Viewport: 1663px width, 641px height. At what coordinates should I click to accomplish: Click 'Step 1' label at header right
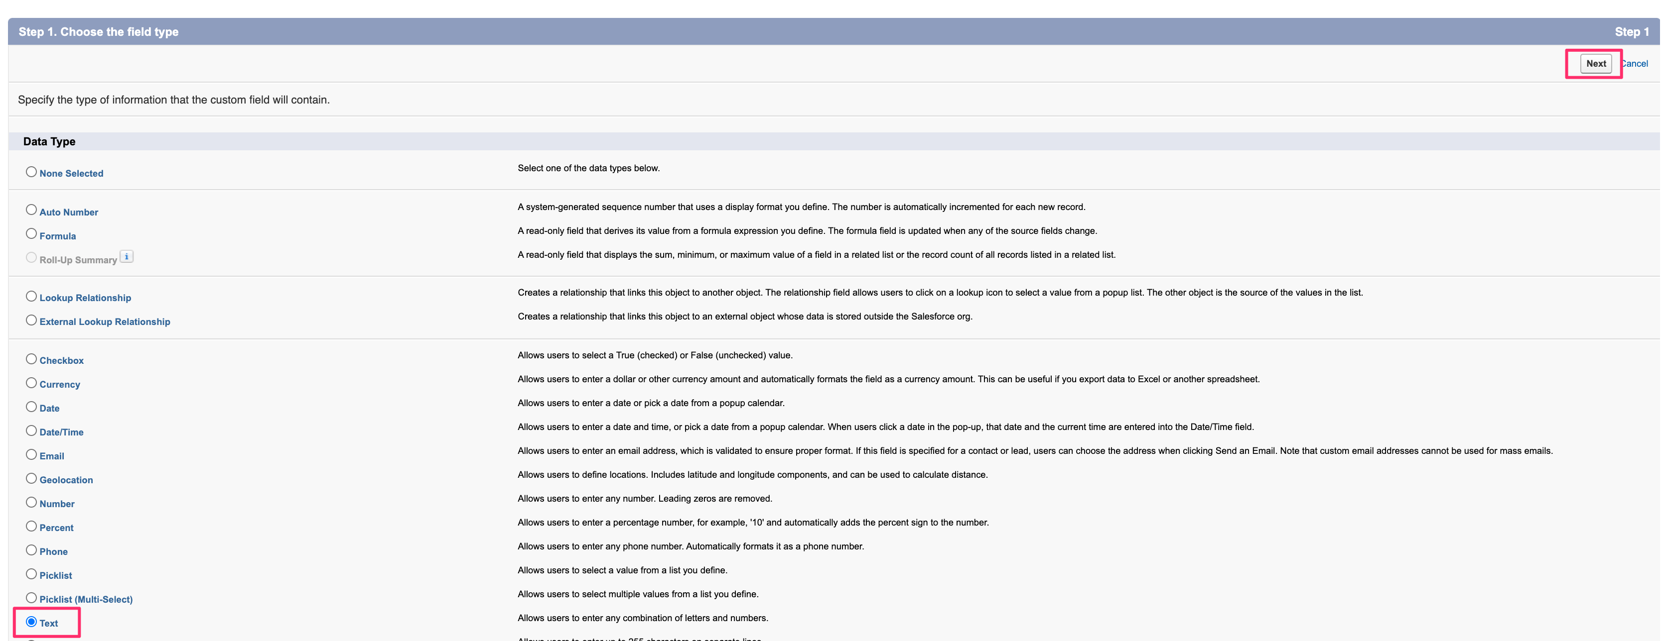pyautogui.click(x=1632, y=31)
